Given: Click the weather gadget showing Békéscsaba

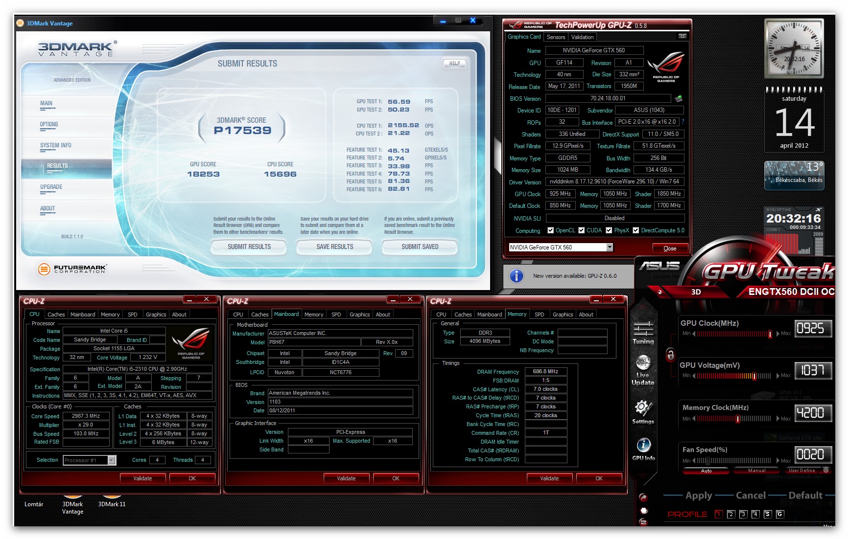Looking at the screenshot, I should point(794,175).
